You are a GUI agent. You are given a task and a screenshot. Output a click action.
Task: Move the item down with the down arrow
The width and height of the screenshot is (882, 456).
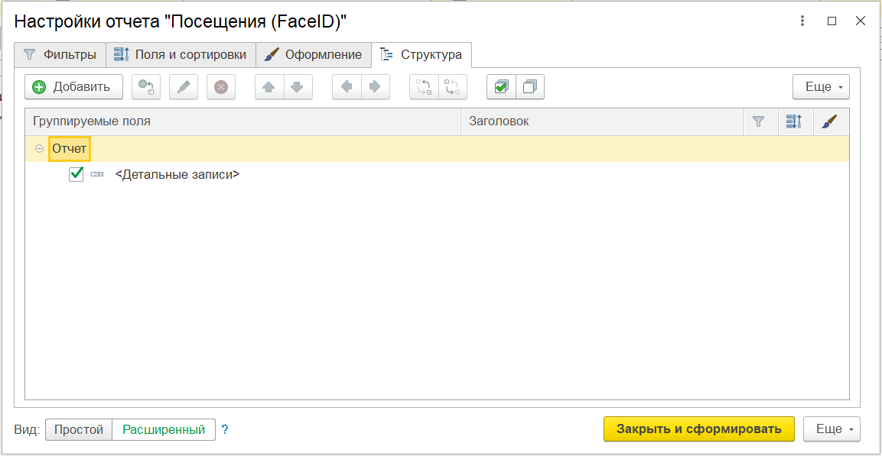click(x=298, y=87)
